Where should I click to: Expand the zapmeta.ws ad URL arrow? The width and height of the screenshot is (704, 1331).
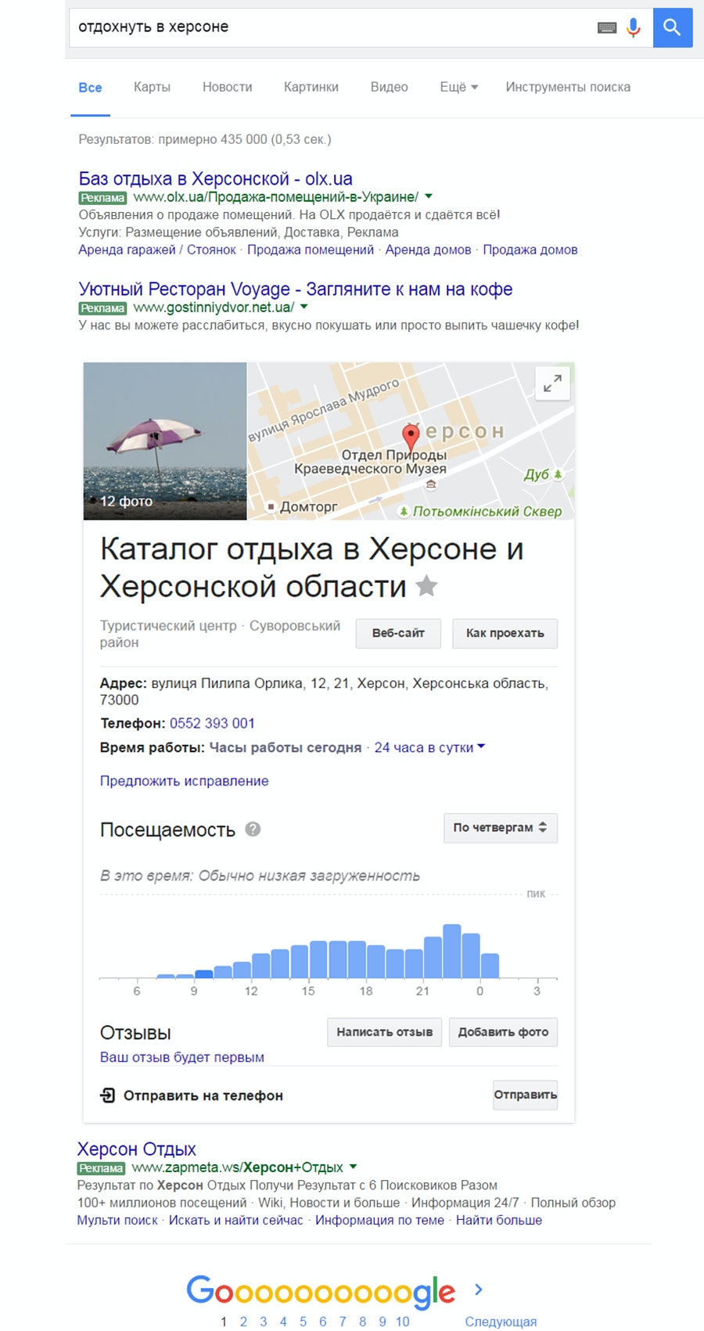pyautogui.click(x=353, y=1167)
